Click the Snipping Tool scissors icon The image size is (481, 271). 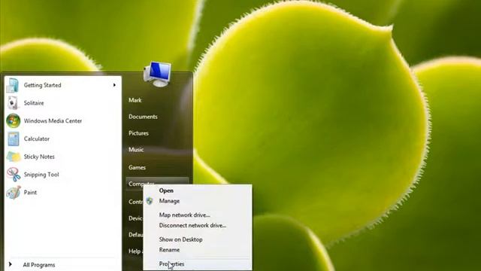14,174
